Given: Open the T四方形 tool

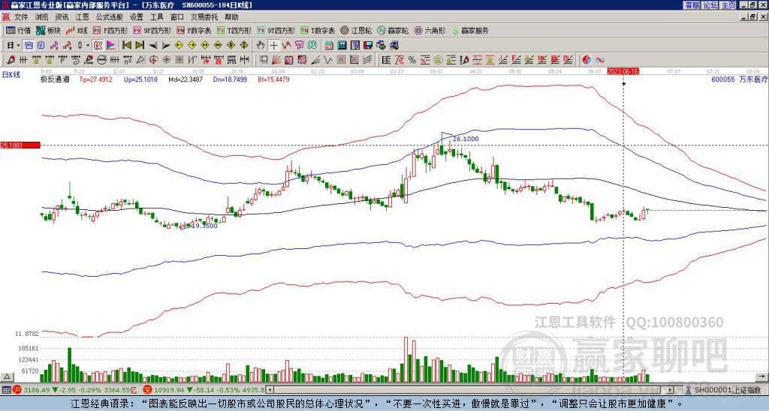Looking at the screenshot, I should (x=234, y=30).
